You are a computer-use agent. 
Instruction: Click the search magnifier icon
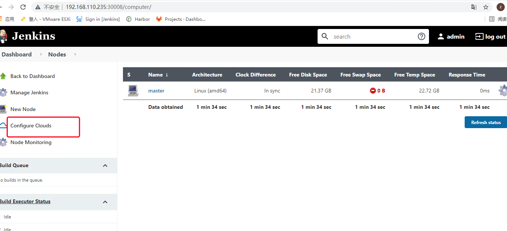pos(325,36)
